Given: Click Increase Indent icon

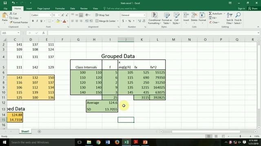Looking at the screenshot, I should tap(91, 21).
